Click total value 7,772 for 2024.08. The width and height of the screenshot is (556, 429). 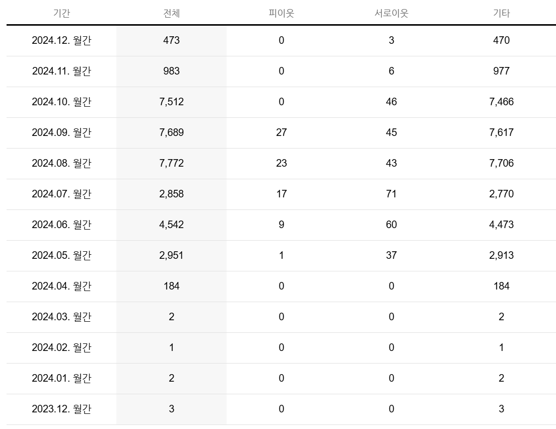(x=171, y=164)
